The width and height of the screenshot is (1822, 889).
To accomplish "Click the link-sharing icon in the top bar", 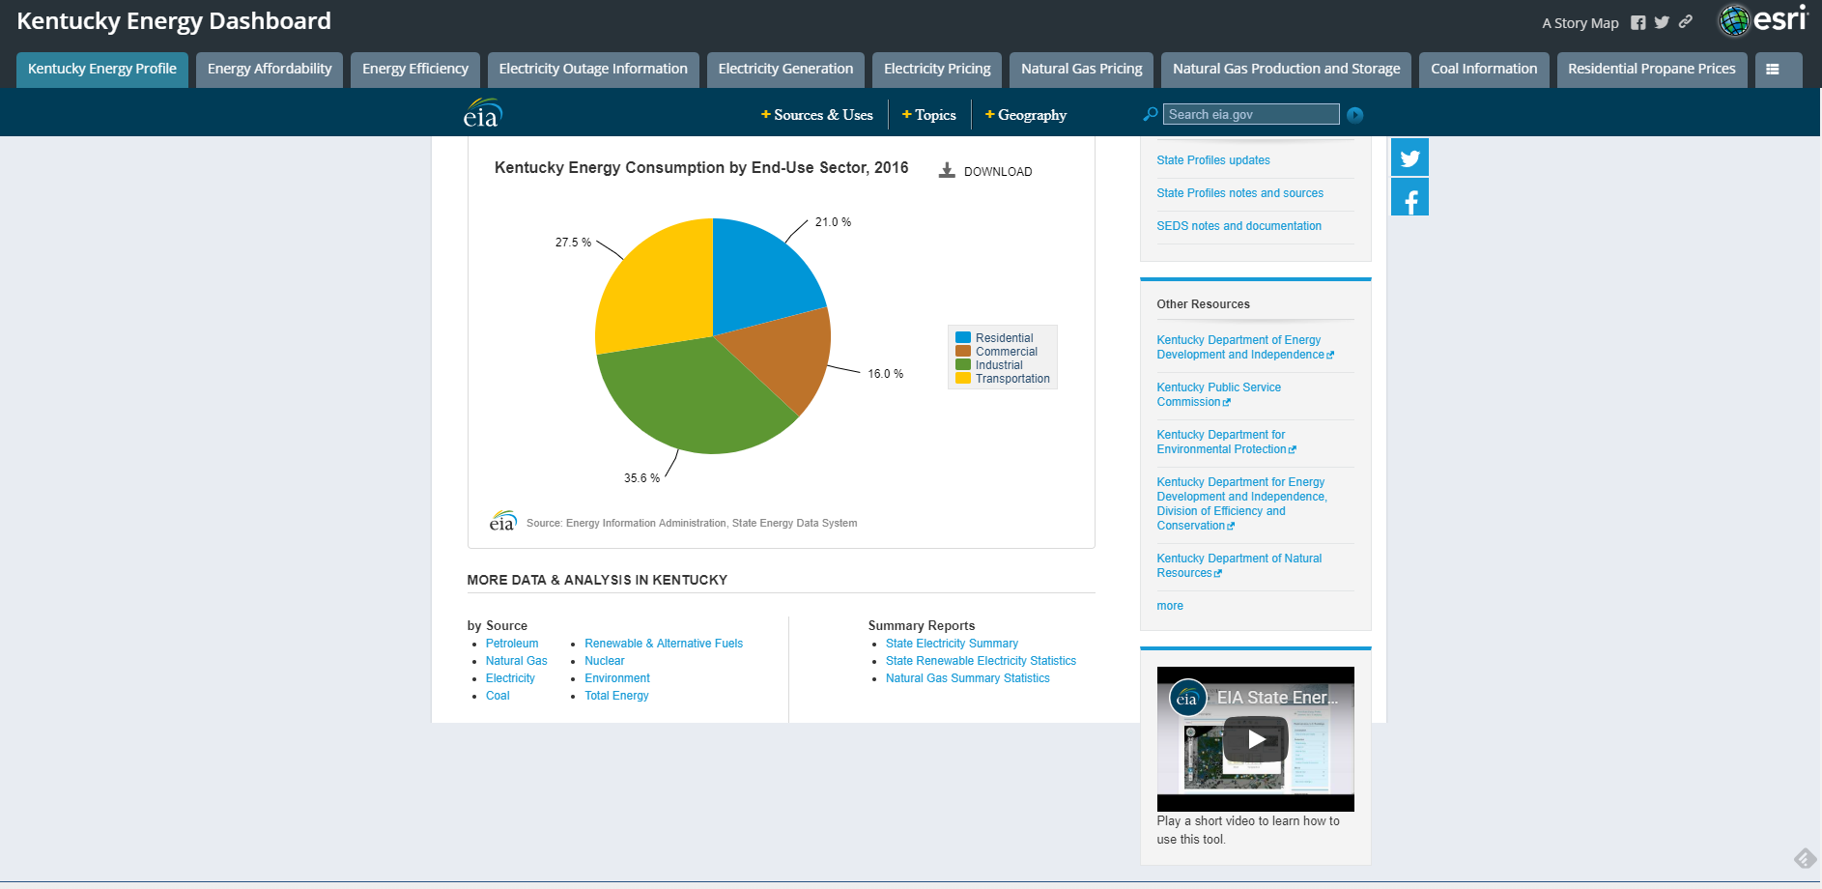I will point(1685,21).
